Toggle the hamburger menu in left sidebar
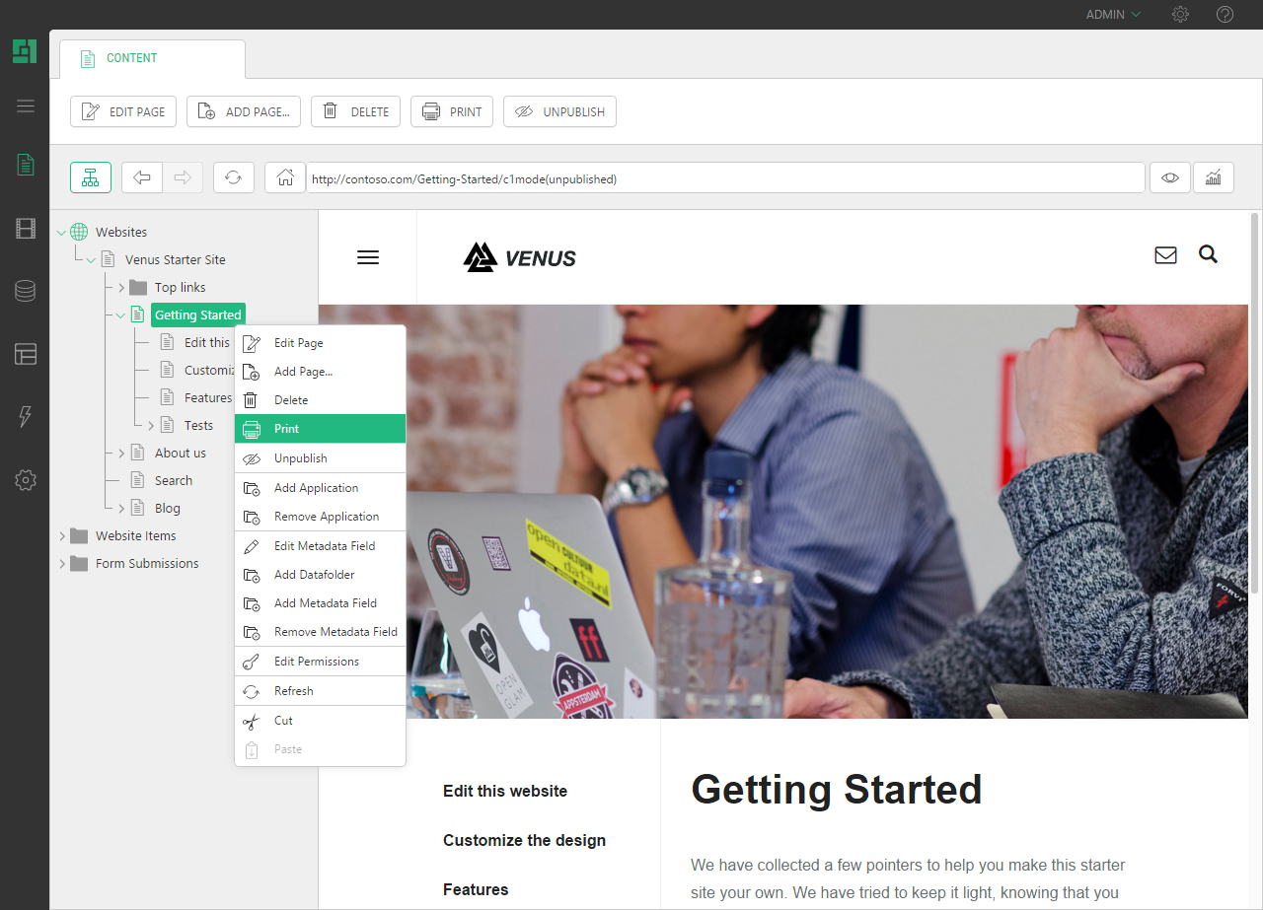 point(26,106)
